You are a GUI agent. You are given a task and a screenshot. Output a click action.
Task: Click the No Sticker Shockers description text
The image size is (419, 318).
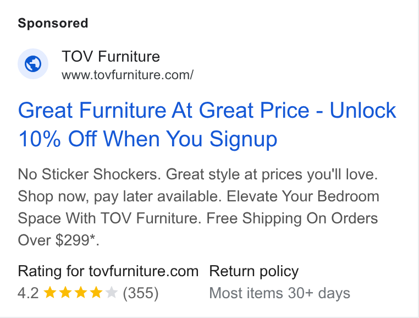tap(89, 174)
